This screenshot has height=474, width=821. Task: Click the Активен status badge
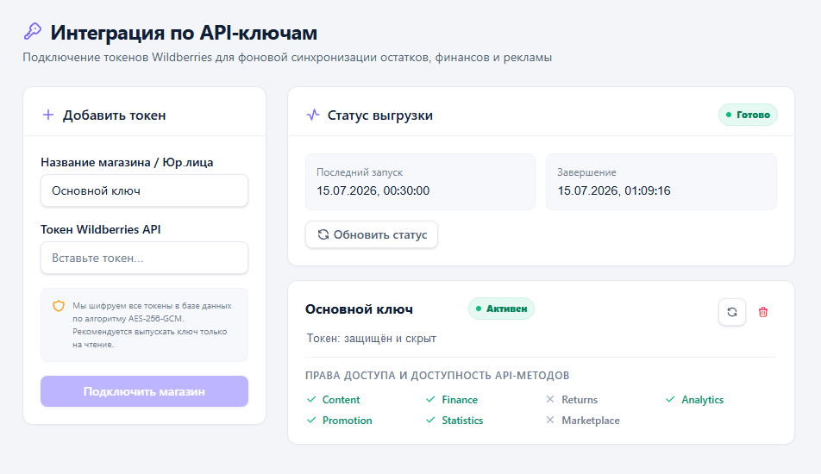[x=501, y=309]
